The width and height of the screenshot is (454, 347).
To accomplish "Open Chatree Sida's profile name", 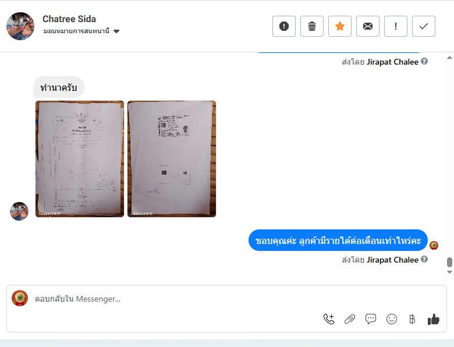I will point(69,19).
